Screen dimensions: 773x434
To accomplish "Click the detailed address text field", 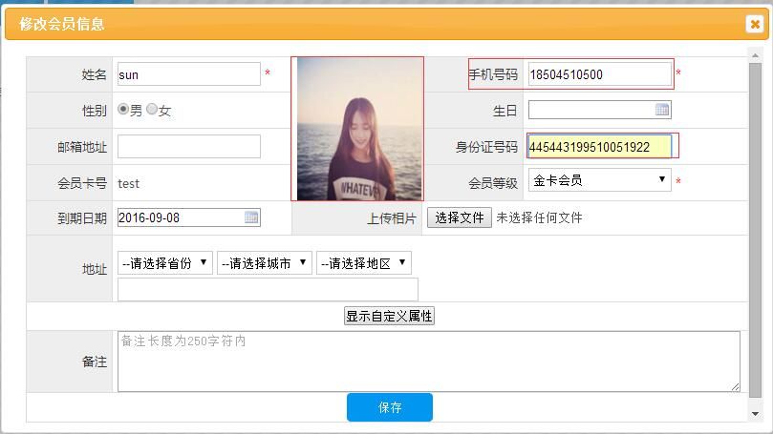I will coord(268,289).
